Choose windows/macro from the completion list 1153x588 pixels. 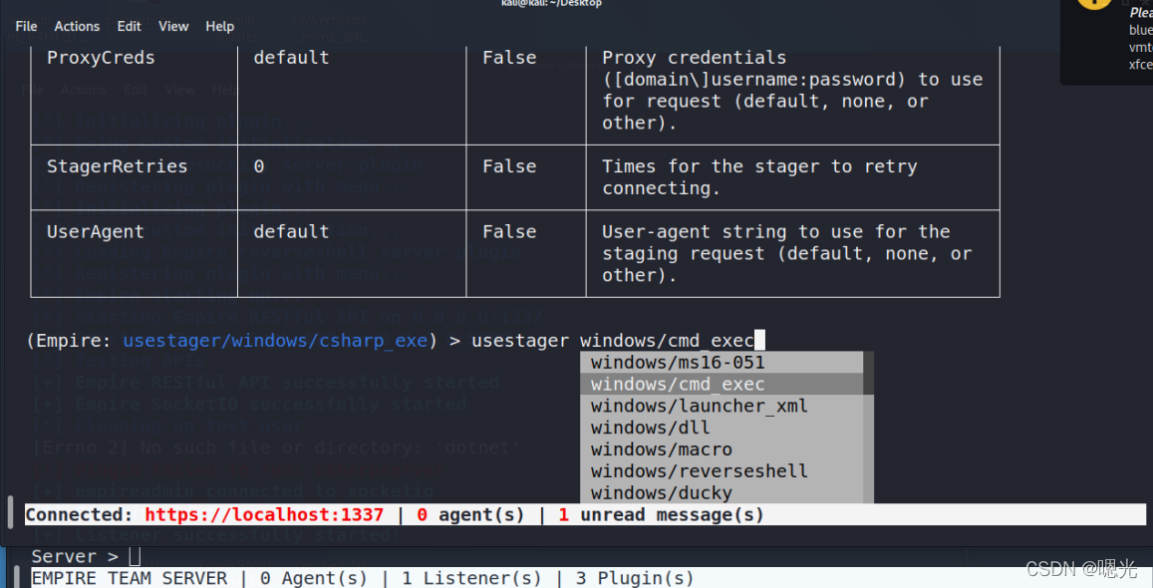[661, 450]
